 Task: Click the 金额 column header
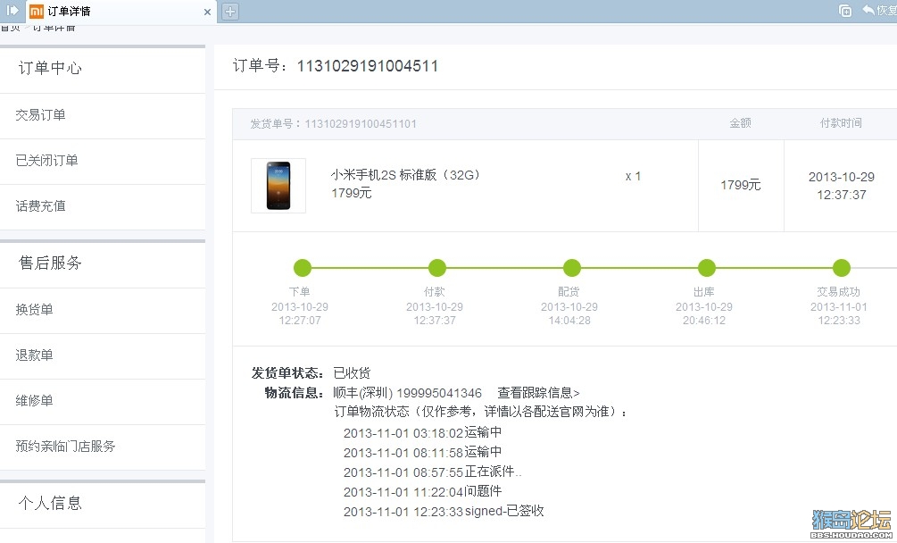point(740,123)
